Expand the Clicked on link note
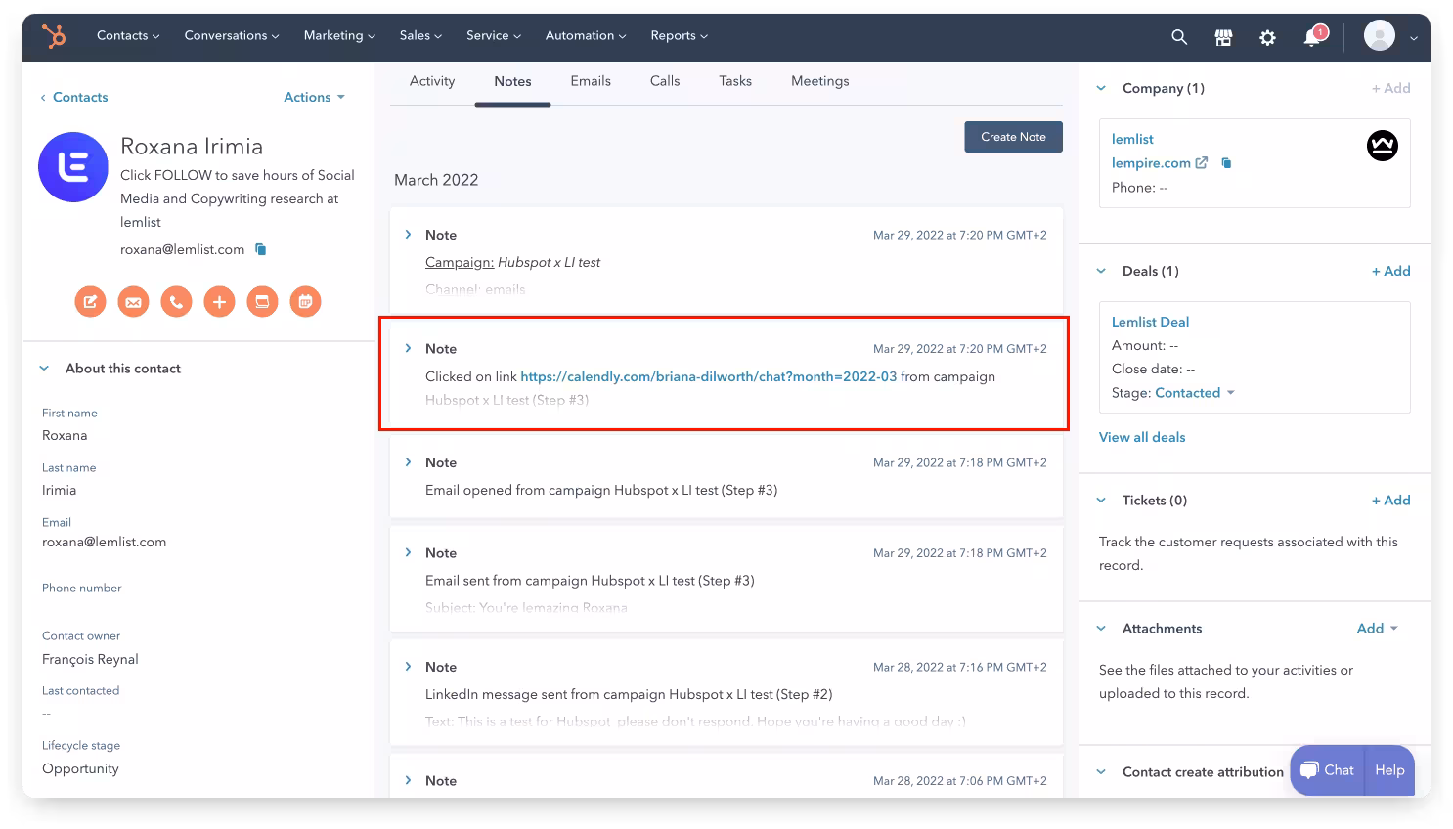The image size is (1453, 829). coord(409,348)
